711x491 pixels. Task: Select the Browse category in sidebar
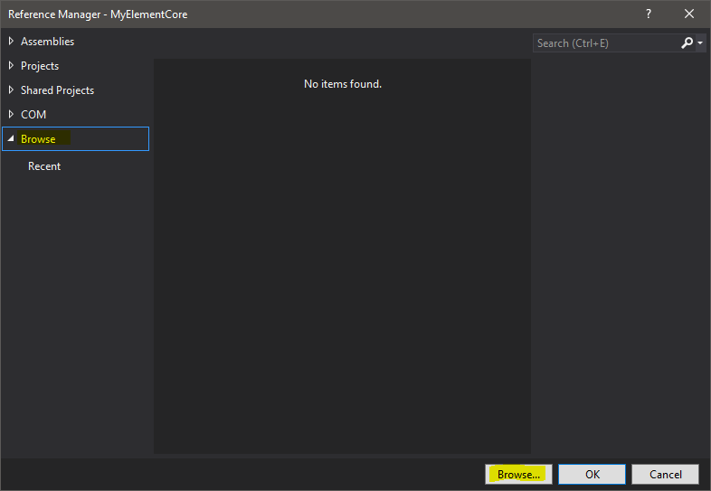pos(38,139)
